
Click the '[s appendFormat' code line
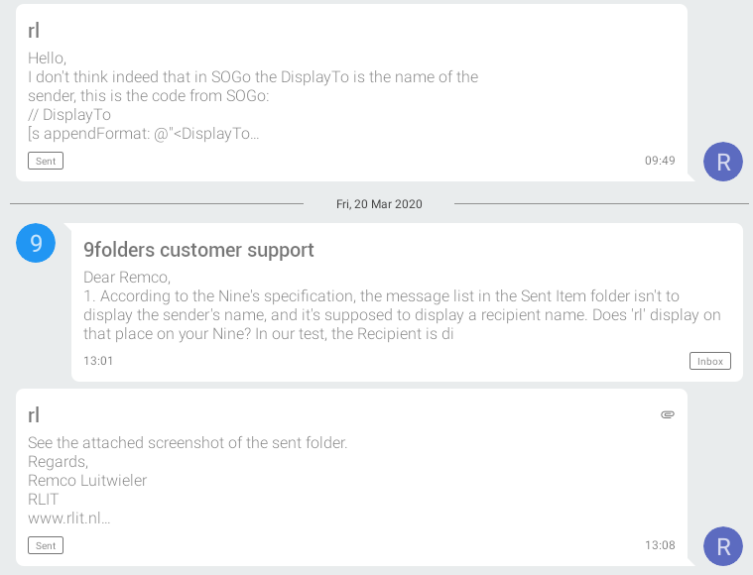click(x=143, y=134)
